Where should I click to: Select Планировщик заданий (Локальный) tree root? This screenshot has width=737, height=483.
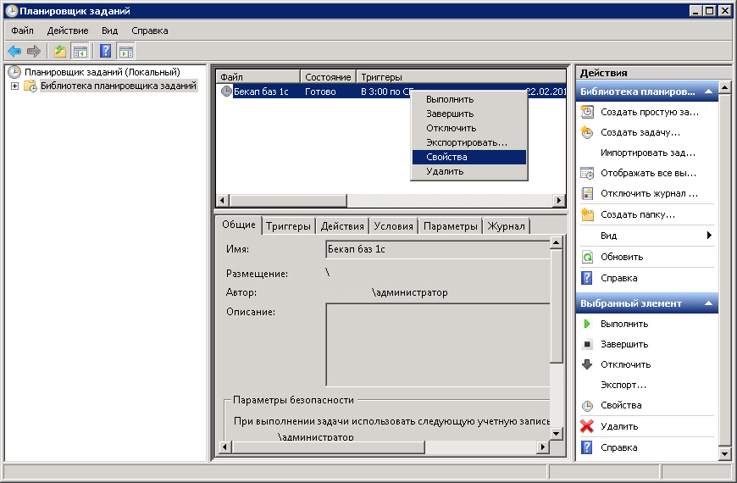(x=102, y=72)
